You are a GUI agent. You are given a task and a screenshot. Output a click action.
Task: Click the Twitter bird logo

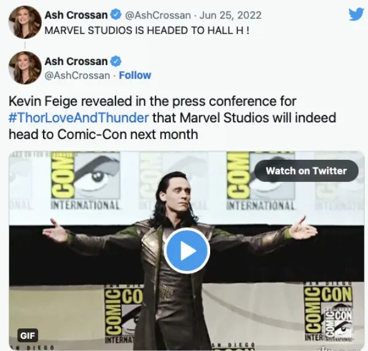click(356, 15)
